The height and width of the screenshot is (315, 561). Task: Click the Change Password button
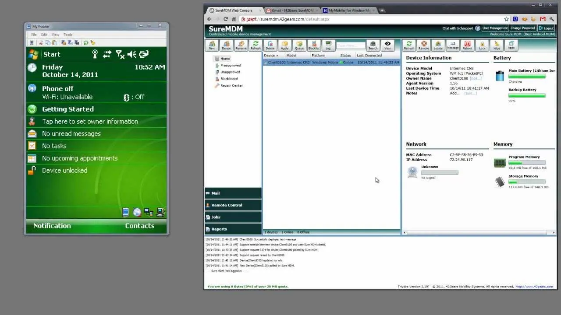522,28
